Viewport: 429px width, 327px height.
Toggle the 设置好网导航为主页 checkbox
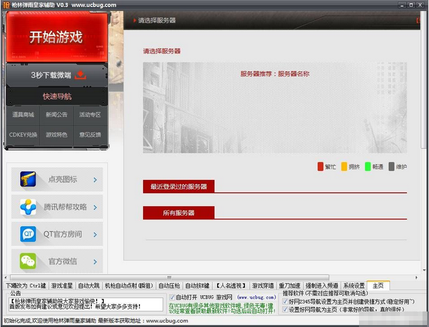pos(286,310)
